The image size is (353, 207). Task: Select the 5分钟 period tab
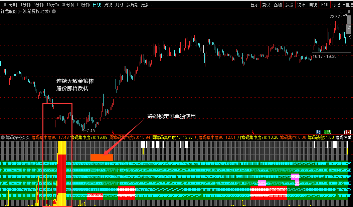pyautogui.click(x=38, y=5)
